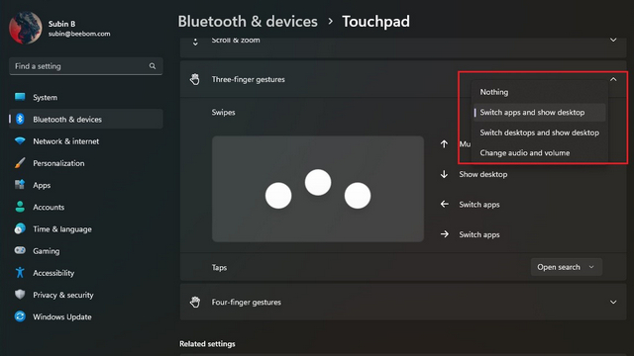Collapse the Three-finger gestures section chevron

point(613,79)
